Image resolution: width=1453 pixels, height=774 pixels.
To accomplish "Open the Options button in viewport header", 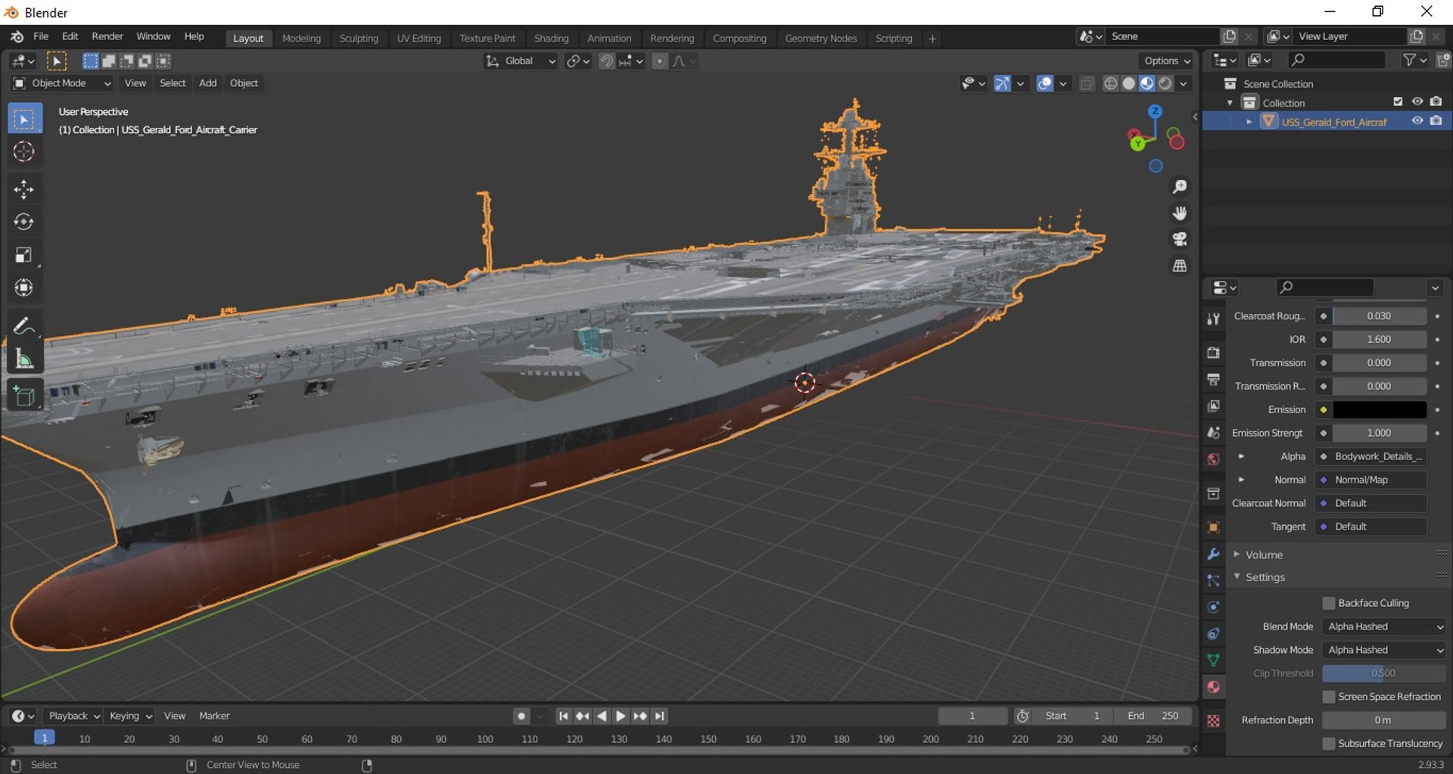I will coord(1167,61).
